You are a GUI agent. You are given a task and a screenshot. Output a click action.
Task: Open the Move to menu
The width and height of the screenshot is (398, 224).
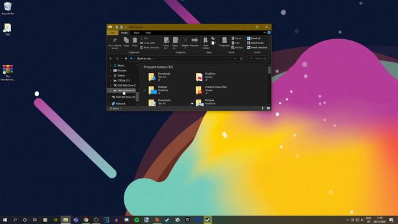point(166,43)
